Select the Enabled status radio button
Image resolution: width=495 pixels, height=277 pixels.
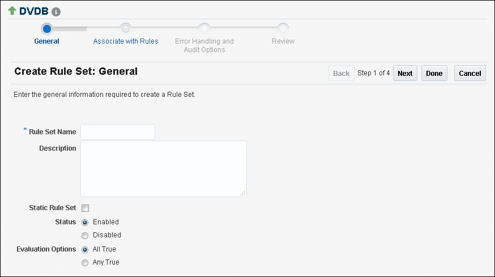(86, 222)
